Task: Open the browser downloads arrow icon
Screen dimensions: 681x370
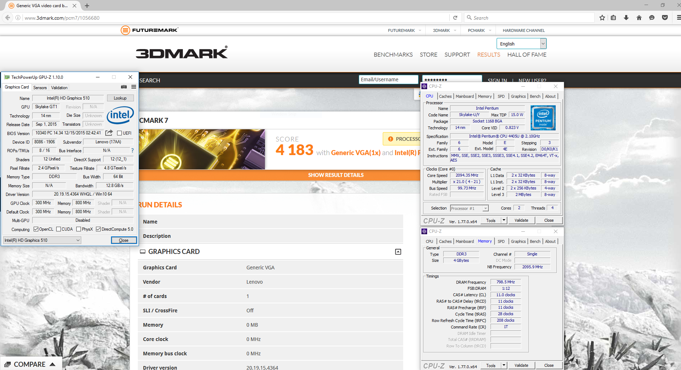Action: click(626, 18)
